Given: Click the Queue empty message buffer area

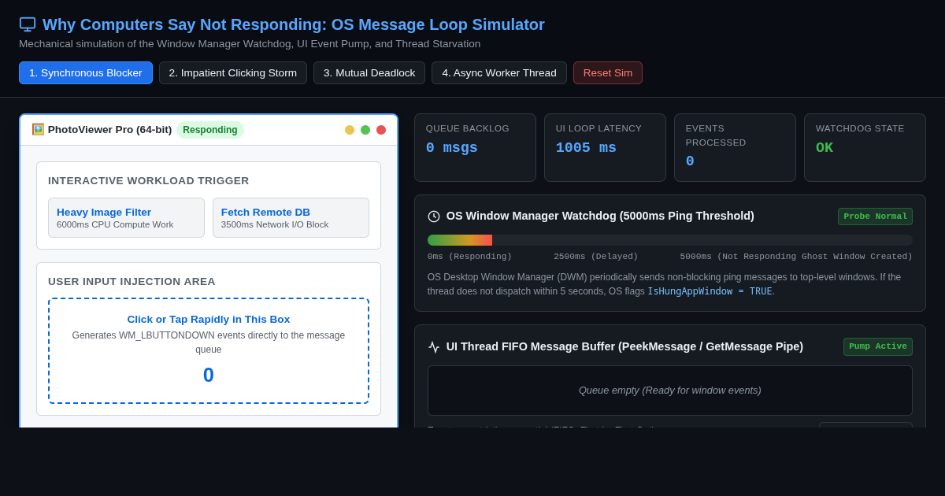Looking at the screenshot, I should [x=670, y=391].
